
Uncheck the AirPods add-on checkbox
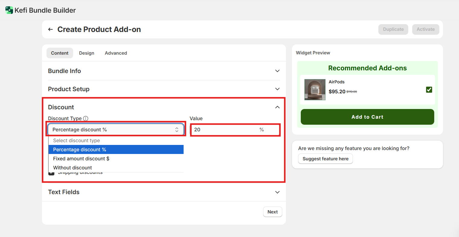(x=429, y=90)
